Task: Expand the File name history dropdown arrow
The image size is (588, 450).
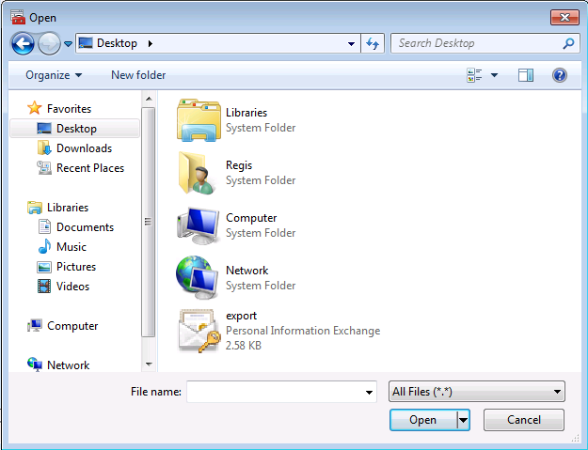Action: [x=370, y=392]
